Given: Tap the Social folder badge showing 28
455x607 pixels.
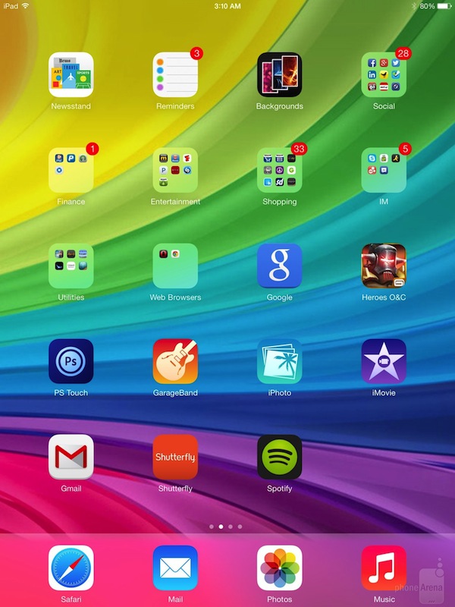Looking at the screenshot, I should [x=403, y=53].
